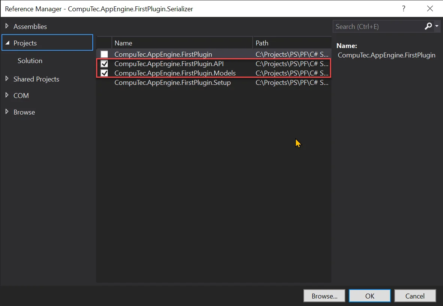This screenshot has height=306, width=443.
Task: Open the search options dropdown arrow
Action: 437,26
